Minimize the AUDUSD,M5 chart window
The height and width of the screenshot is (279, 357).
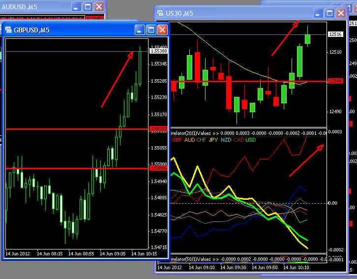pos(76,7)
